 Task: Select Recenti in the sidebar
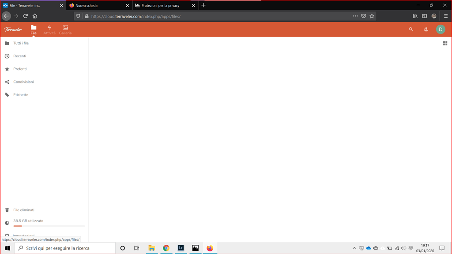coord(20,56)
